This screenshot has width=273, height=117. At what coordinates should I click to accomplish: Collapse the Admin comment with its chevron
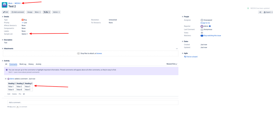[6, 79]
